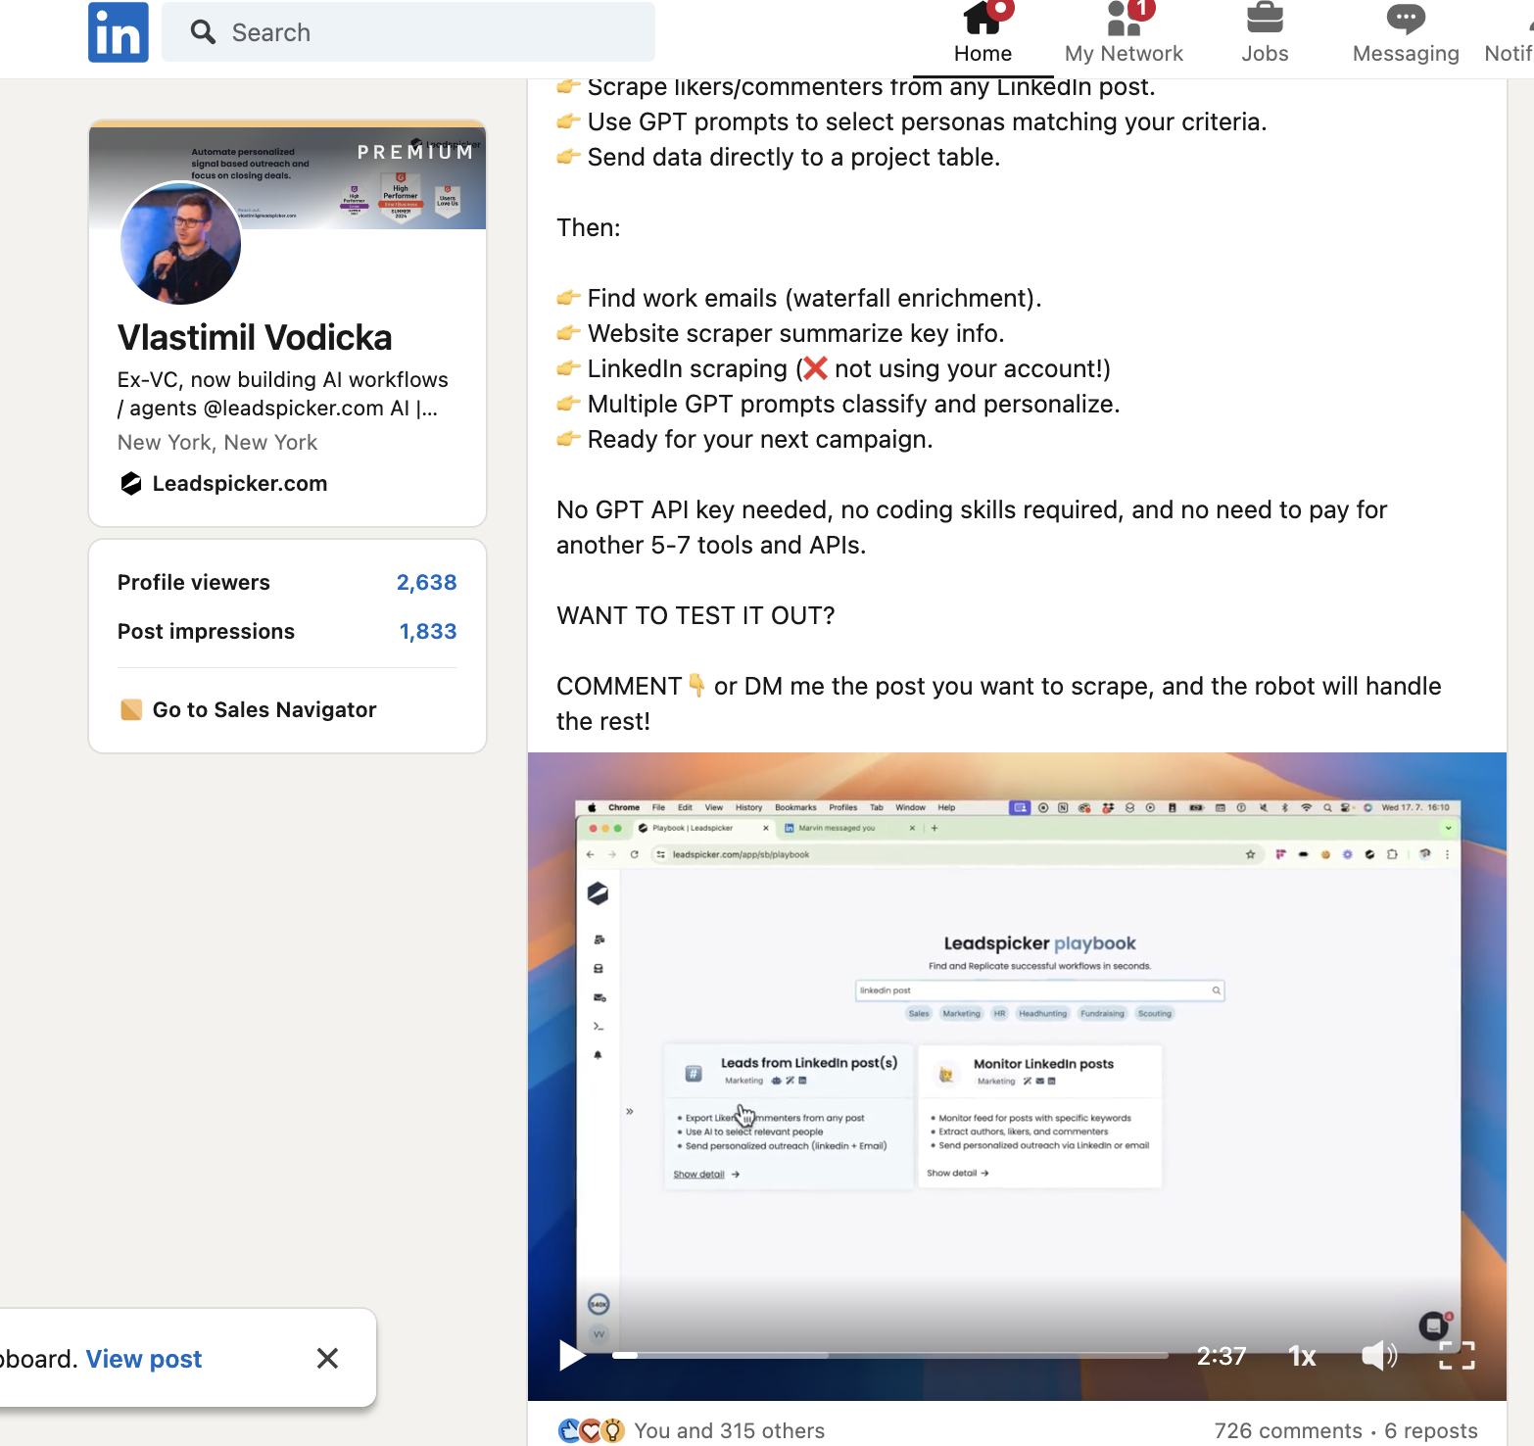This screenshot has height=1446, width=1534.
Task: Click the profile headline 'Ex-VC, now building AI workflows'
Action: click(x=282, y=393)
